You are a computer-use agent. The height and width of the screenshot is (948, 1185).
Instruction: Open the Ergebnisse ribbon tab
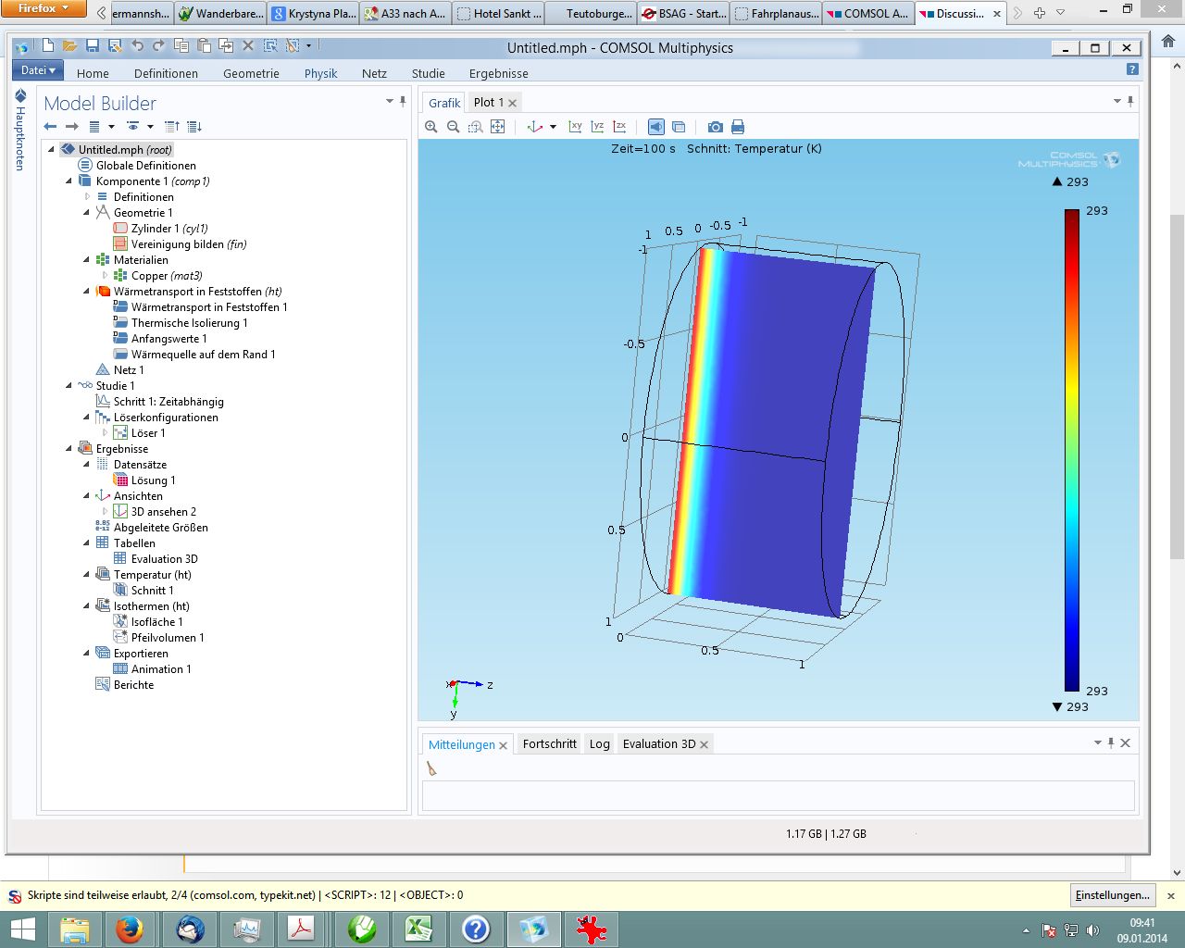pos(499,73)
